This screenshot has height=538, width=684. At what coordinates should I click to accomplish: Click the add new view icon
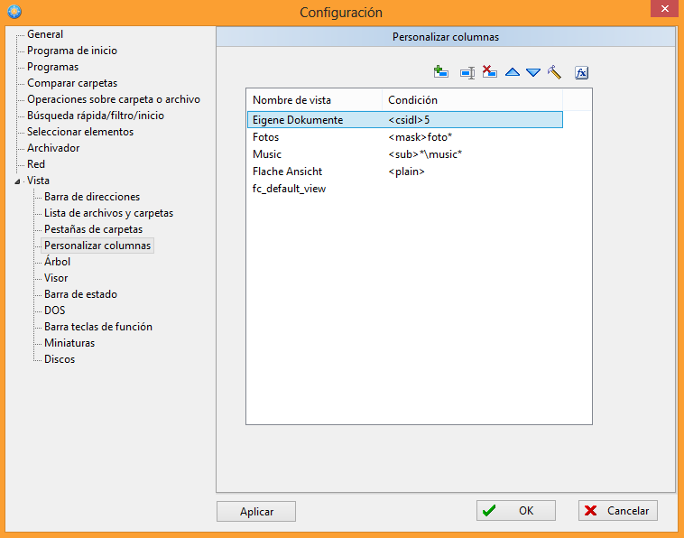click(441, 72)
